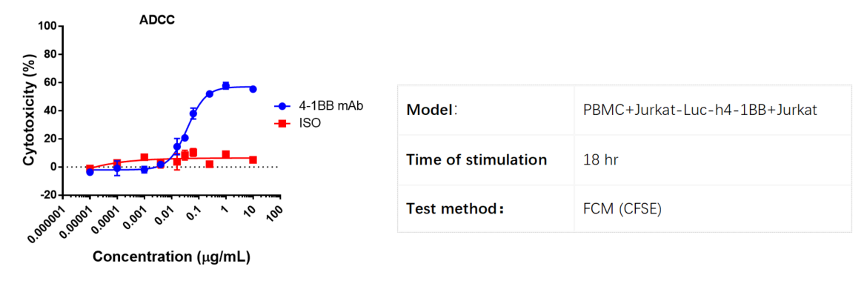Click the Model table cell
This screenshot has height=301, width=867.
coord(486,110)
